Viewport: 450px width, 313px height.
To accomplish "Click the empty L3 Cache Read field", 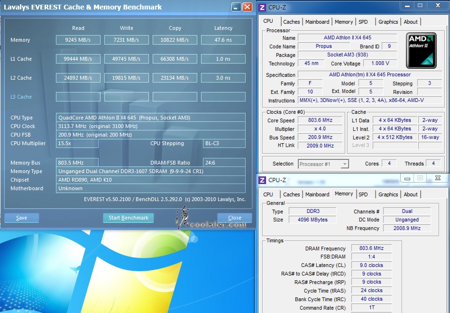I will pyautogui.click(x=78, y=97).
